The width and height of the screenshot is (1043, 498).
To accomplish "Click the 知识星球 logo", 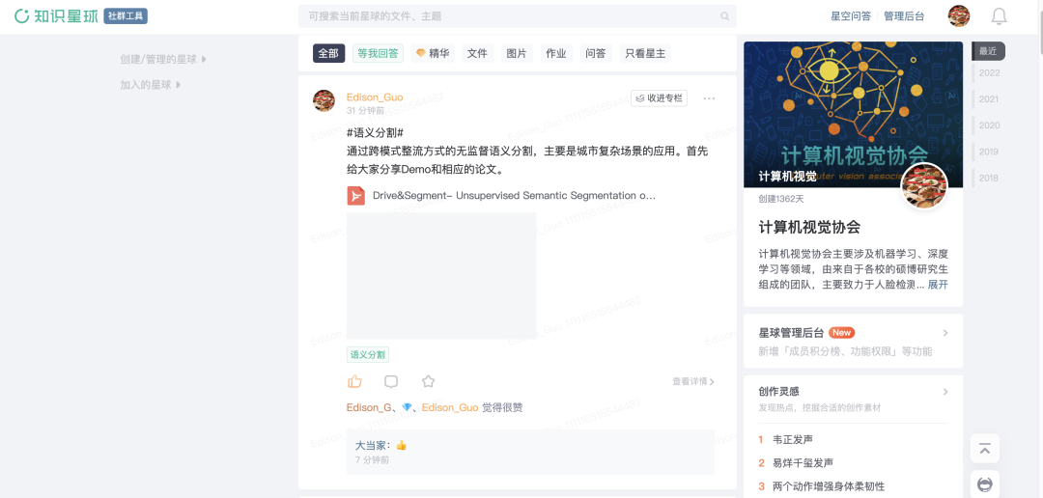I will pos(57,16).
